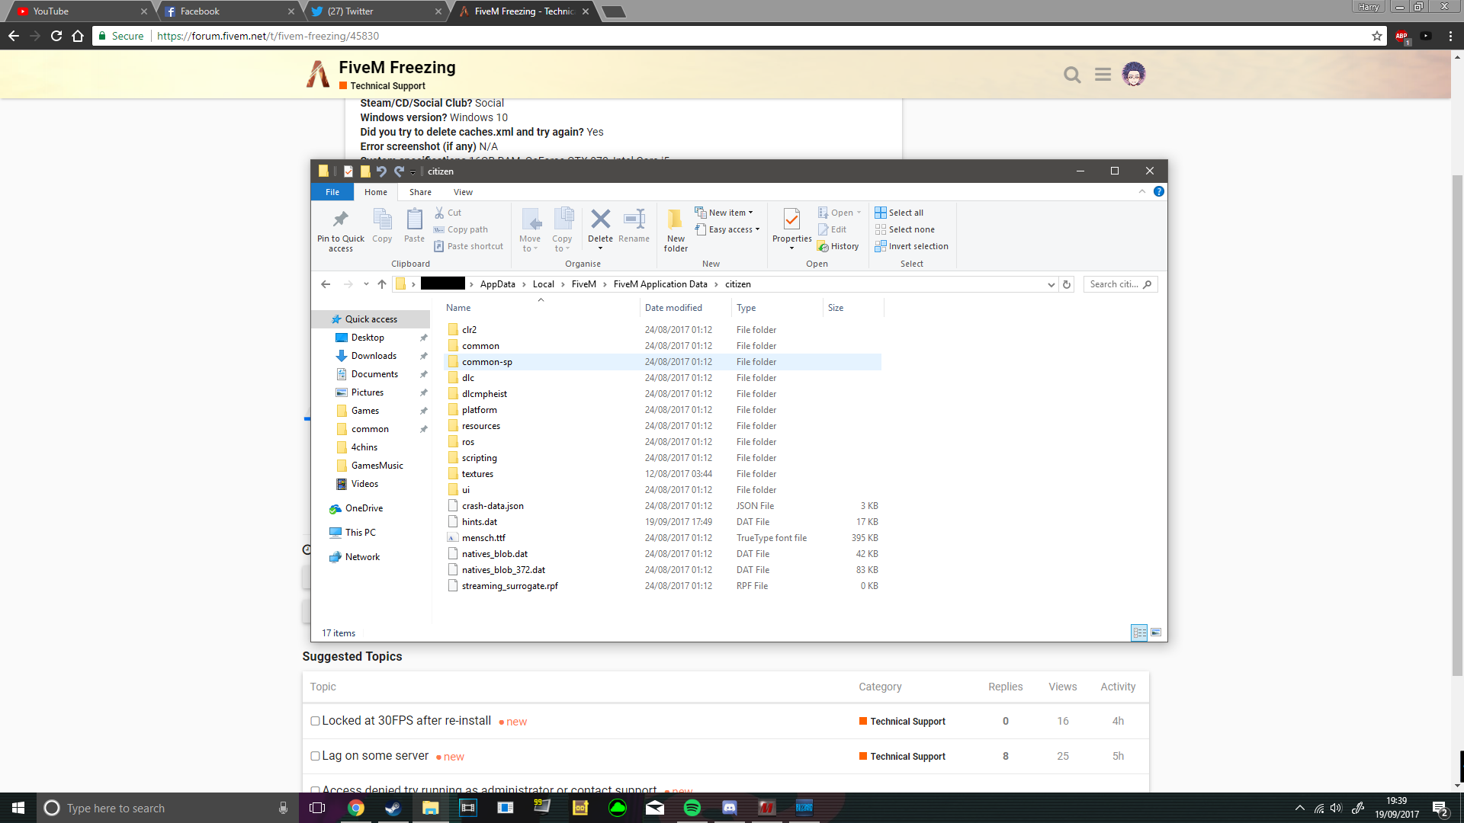The image size is (1464, 823).
Task: Click Pin to Quick access icon
Action: 341,219
